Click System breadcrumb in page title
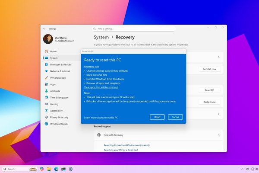The height and width of the screenshot is (173, 259). click(101, 37)
